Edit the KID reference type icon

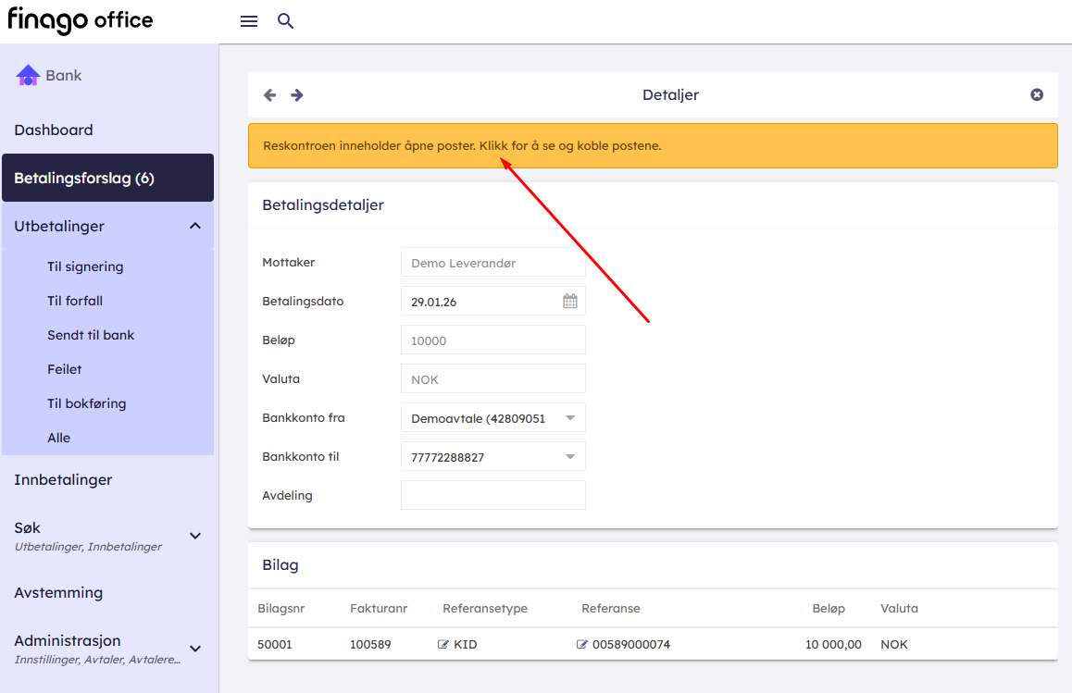443,644
